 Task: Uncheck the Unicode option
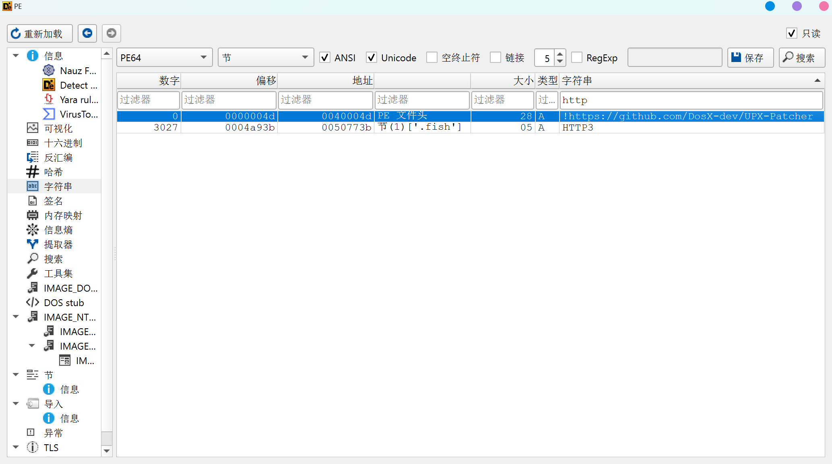(x=372, y=58)
